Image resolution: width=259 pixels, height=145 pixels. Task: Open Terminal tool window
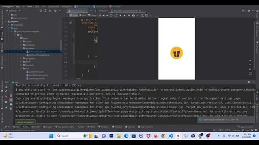[x=117, y=127]
